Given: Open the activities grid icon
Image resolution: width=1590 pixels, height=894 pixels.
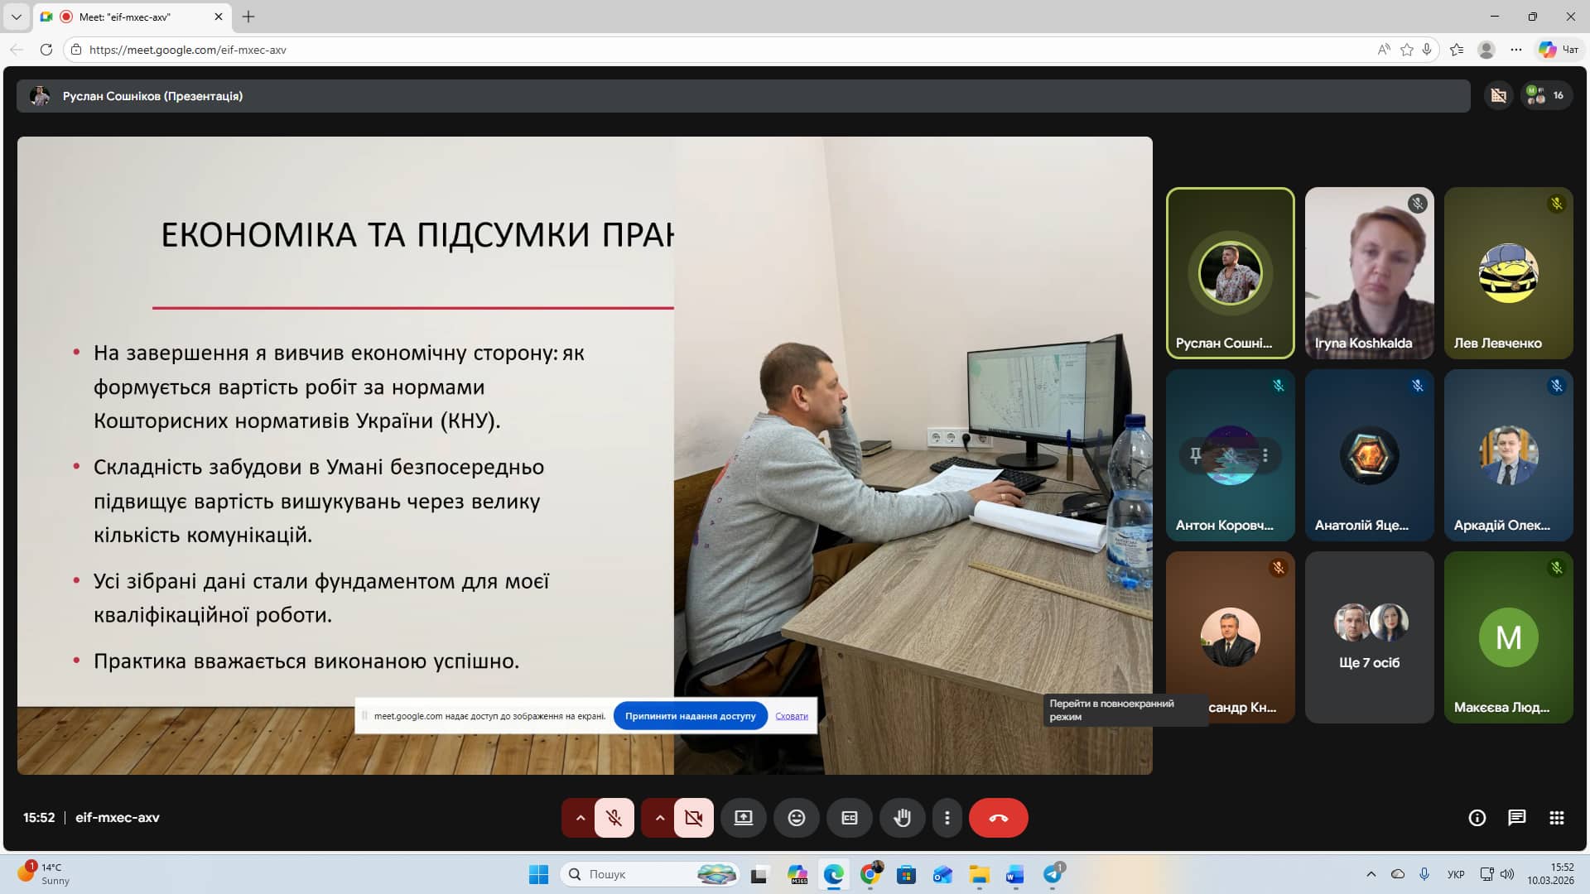Looking at the screenshot, I should pyautogui.click(x=1556, y=818).
